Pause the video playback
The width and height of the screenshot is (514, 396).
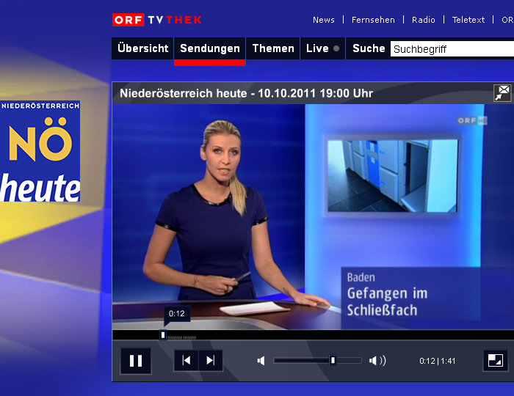(136, 361)
